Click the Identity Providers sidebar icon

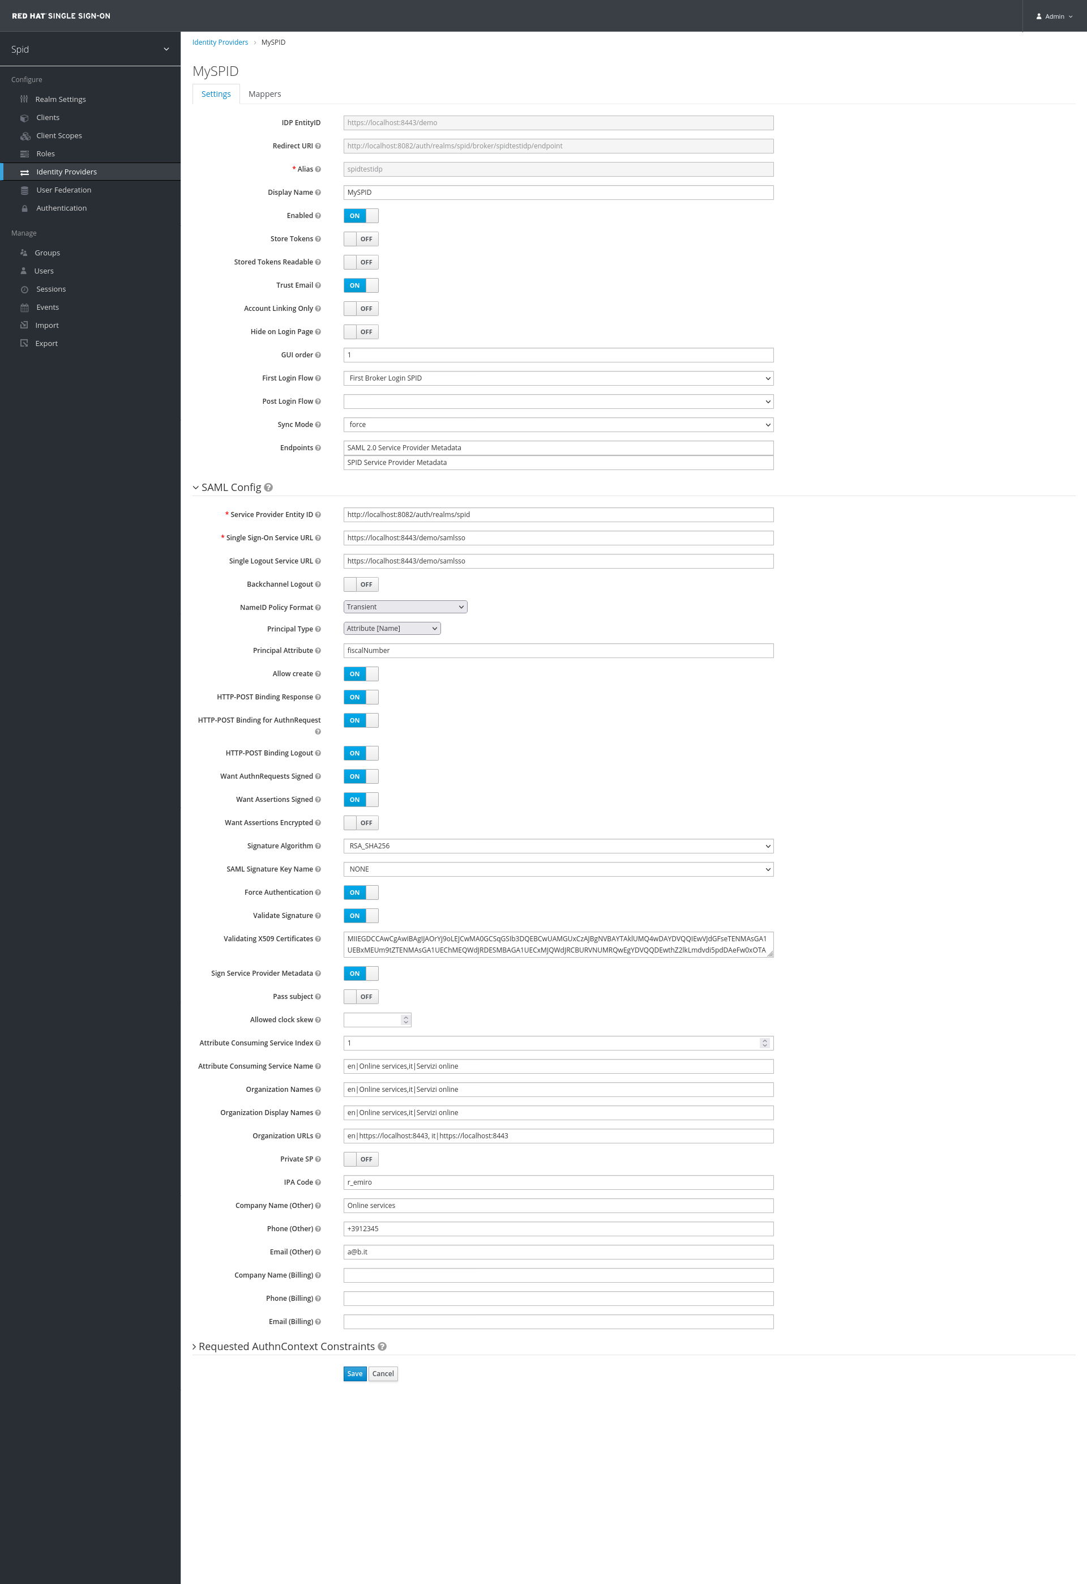click(24, 171)
